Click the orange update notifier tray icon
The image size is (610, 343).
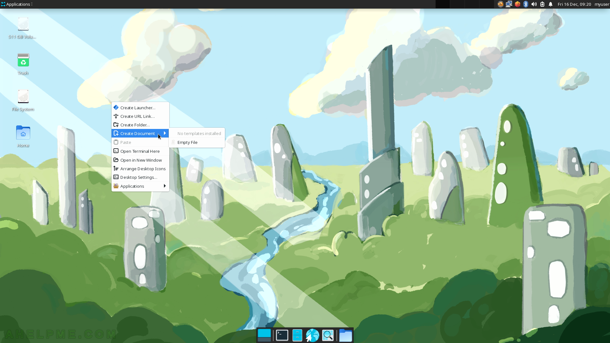500,4
